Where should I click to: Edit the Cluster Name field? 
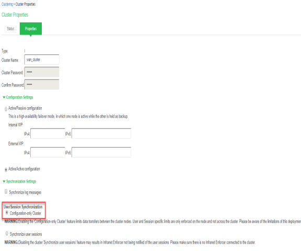click(x=42, y=60)
